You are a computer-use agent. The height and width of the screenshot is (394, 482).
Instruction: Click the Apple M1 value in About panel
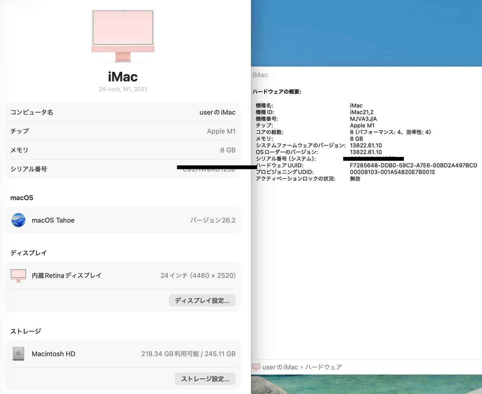tap(221, 131)
